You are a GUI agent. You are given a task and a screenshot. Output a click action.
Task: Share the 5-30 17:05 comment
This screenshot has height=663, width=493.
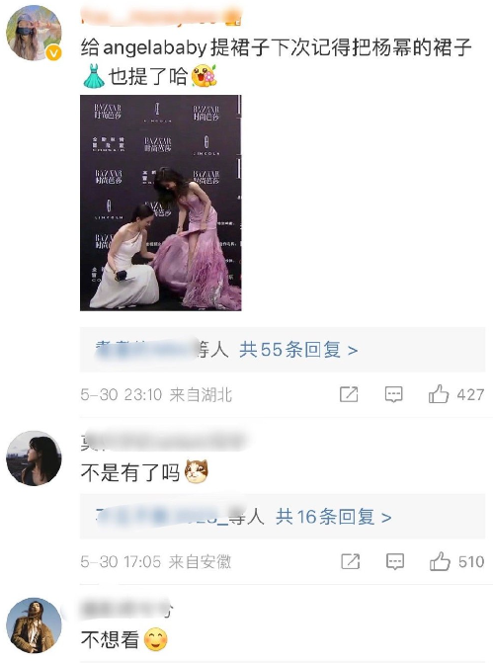351,561
